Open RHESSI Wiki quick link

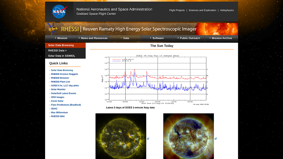tap(58, 116)
